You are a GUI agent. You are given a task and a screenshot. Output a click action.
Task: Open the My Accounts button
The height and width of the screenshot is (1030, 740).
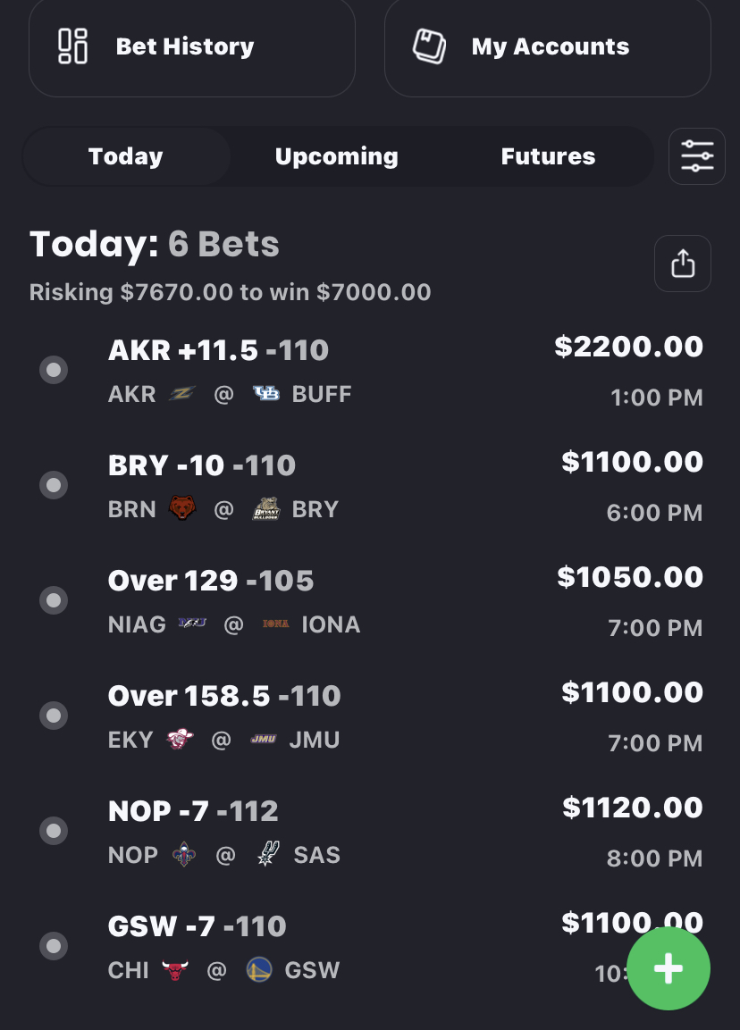(x=548, y=46)
